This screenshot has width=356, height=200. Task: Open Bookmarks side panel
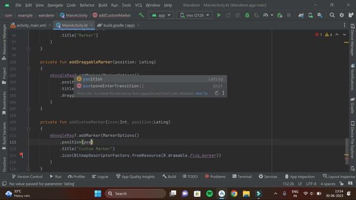coord(4,103)
